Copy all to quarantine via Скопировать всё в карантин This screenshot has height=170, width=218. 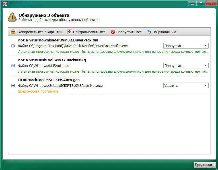(x=36, y=32)
